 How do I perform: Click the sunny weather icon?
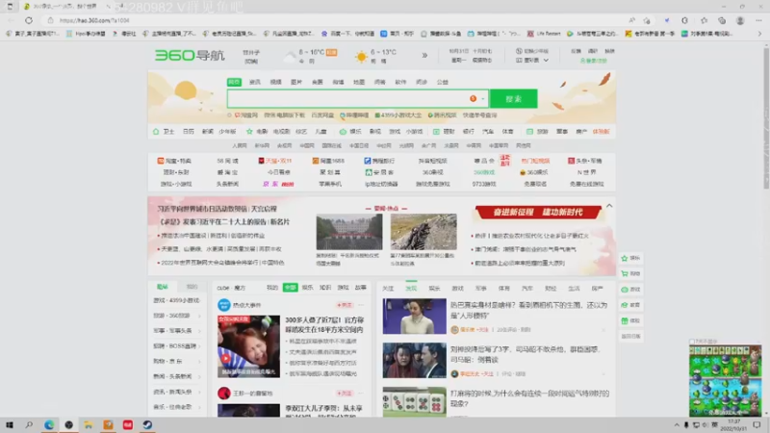[361, 57]
